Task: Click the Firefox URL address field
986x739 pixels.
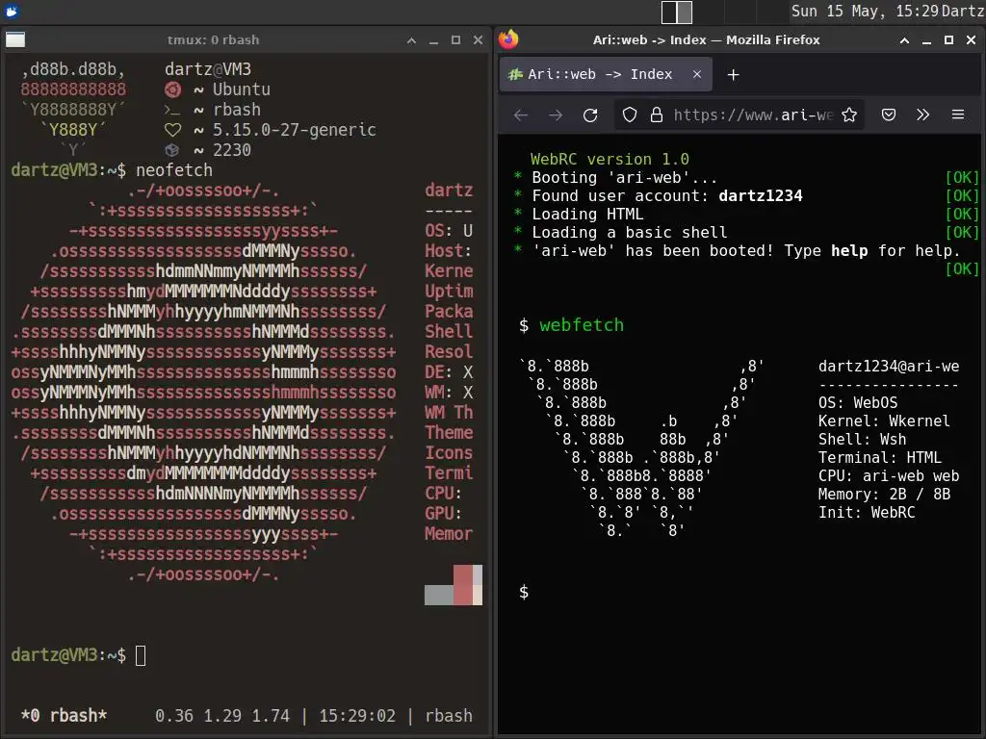Action: 753,115
